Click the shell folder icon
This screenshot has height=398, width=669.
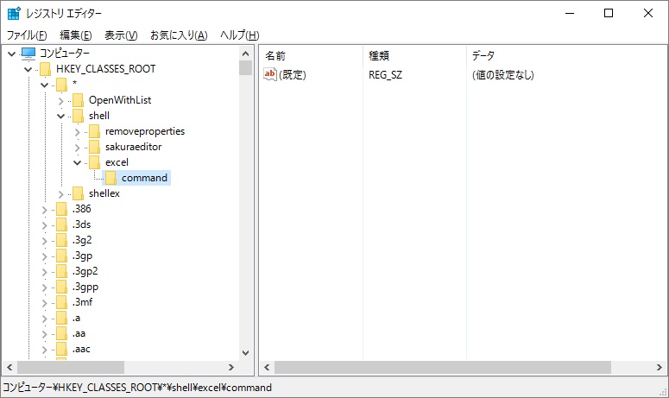(x=78, y=116)
